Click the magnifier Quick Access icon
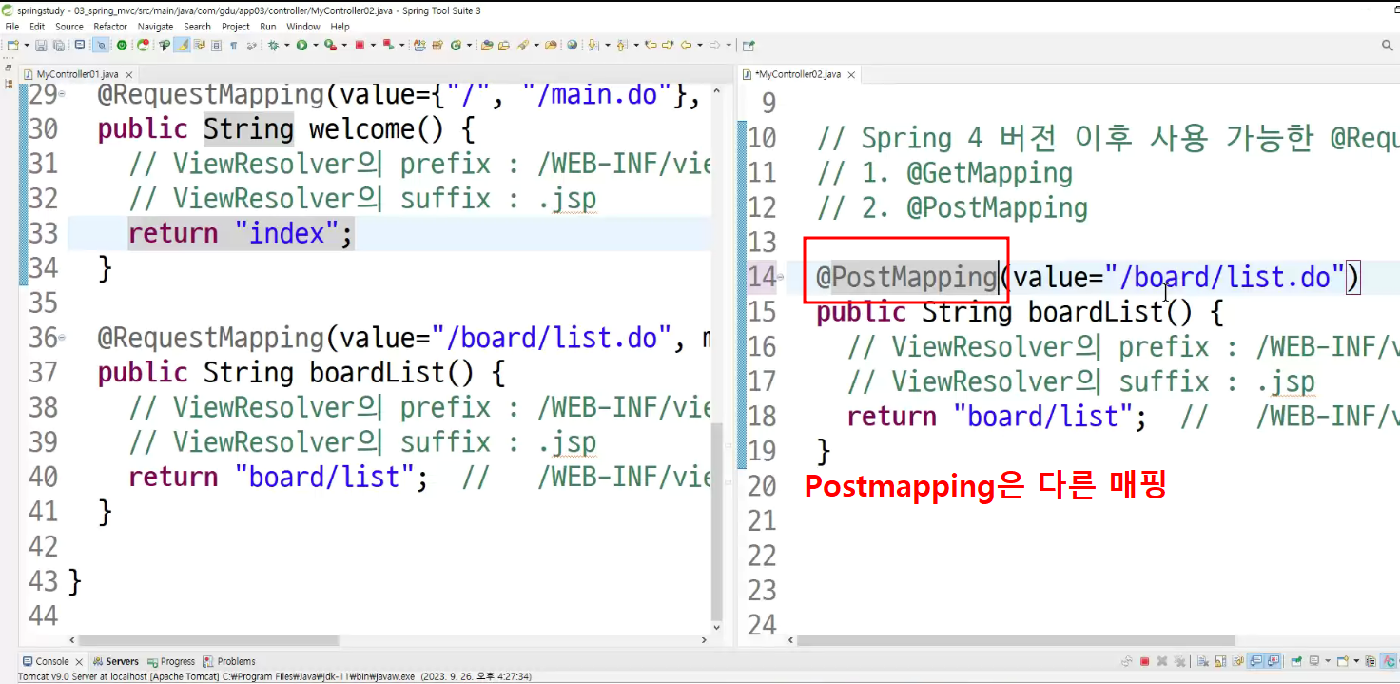 tap(1388, 45)
